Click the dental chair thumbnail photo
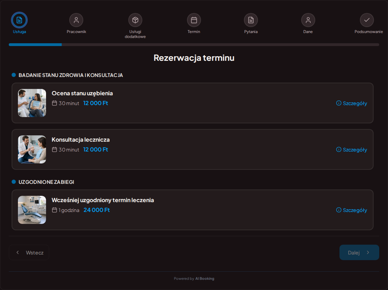388x290 pixels. point(32,210)
